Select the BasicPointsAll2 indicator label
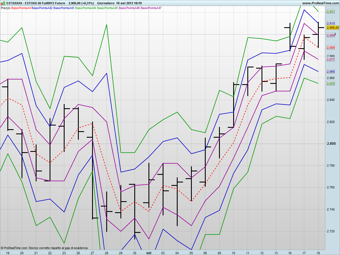340x255 pixels. 42,8
